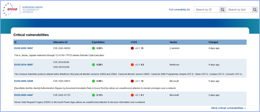This screenshot has width=260, height=112.
Task: Open the Full vulnerability list link
Action: point(179,10)
